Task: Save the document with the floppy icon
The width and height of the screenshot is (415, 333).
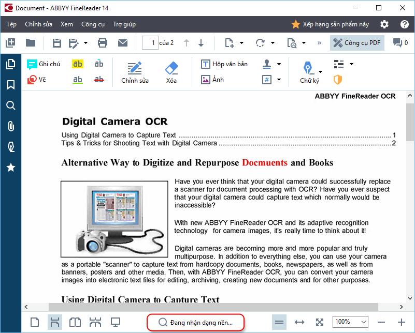Action: (56, 43)
